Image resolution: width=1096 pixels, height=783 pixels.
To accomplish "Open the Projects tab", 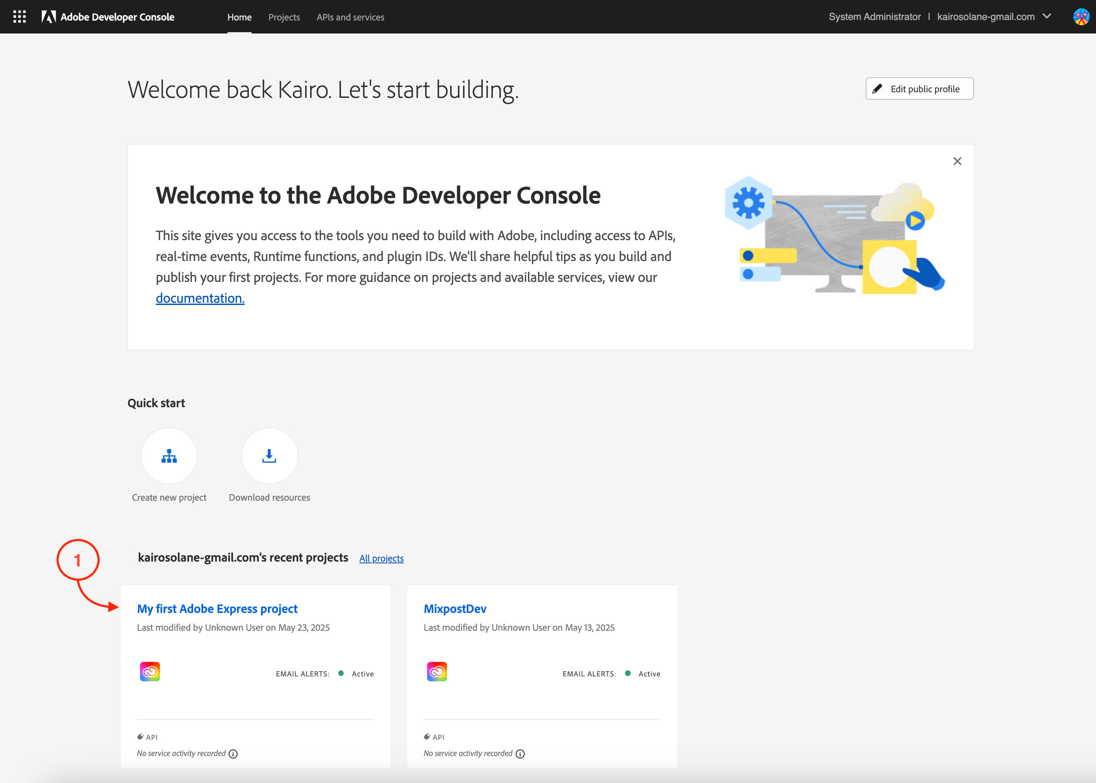I will click(284, 17).
